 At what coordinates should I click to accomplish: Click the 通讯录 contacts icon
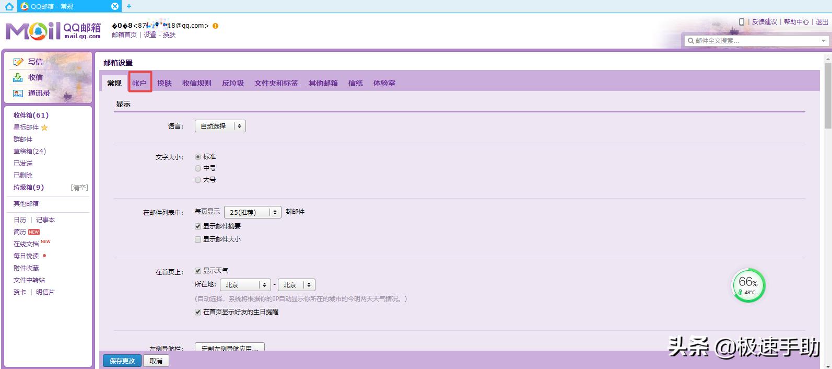[x=18, y=93]
